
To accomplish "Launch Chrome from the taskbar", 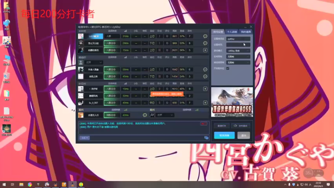I will pyautogui.click(x=30, y=184).
